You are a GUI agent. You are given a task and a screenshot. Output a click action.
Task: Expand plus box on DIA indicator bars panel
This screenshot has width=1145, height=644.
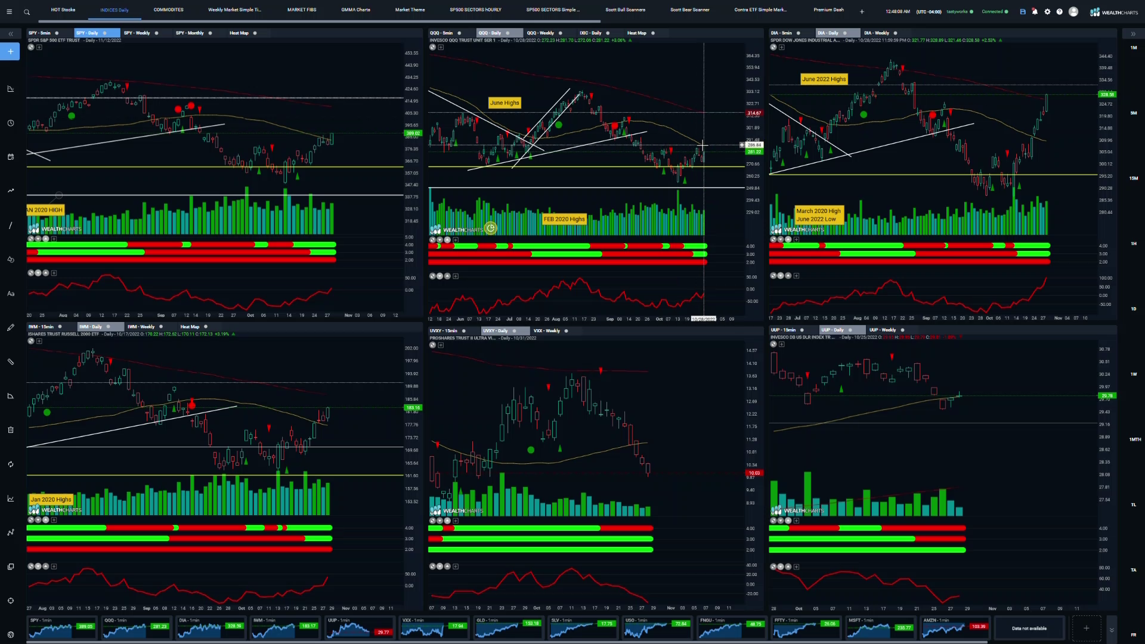point(796,239)
